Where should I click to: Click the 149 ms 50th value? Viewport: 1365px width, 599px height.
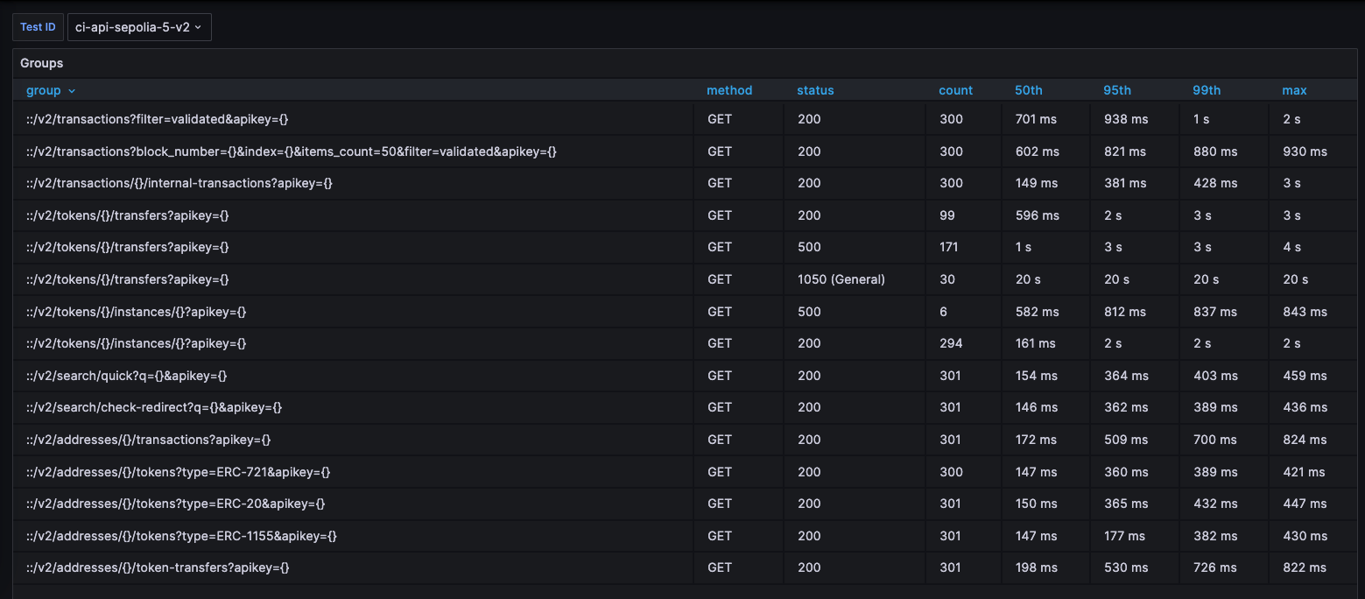[1037, 183]
